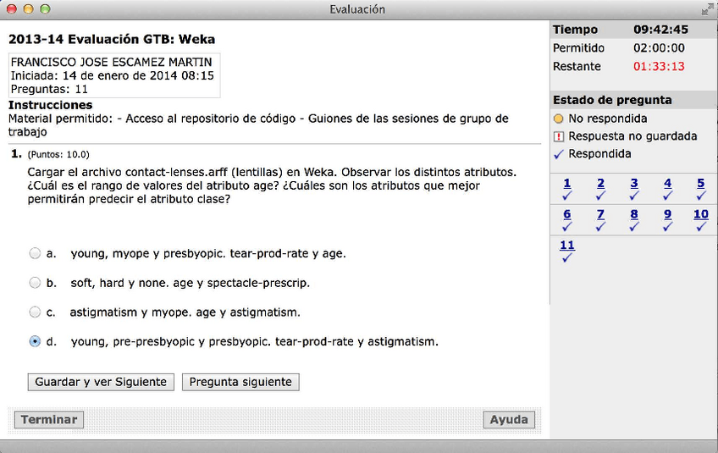Select radio option d (young, pre-presbyopic)

point(35,342)
